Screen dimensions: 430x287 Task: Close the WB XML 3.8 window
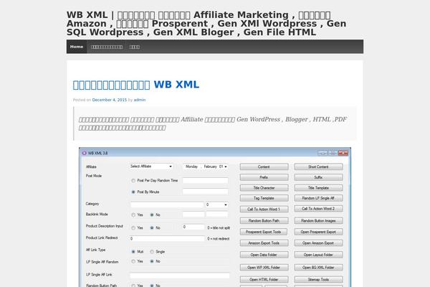tap(343, 153)
